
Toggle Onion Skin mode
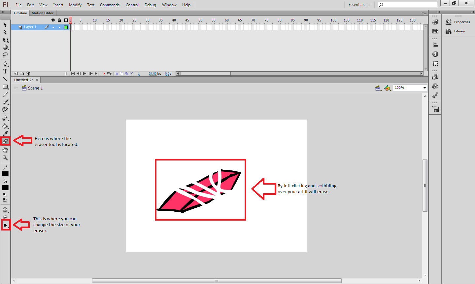click(116, 73)
